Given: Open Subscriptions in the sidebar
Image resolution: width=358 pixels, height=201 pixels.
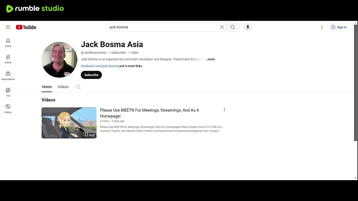Looking at the screenshot, I should click(8, 76).
